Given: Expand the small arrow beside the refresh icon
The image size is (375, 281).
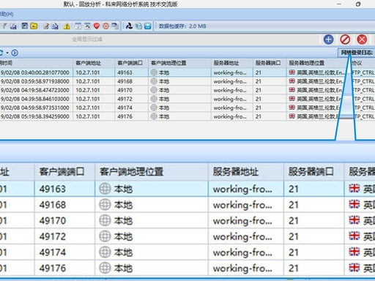Looking at the screenshot, I should point(7,53).
